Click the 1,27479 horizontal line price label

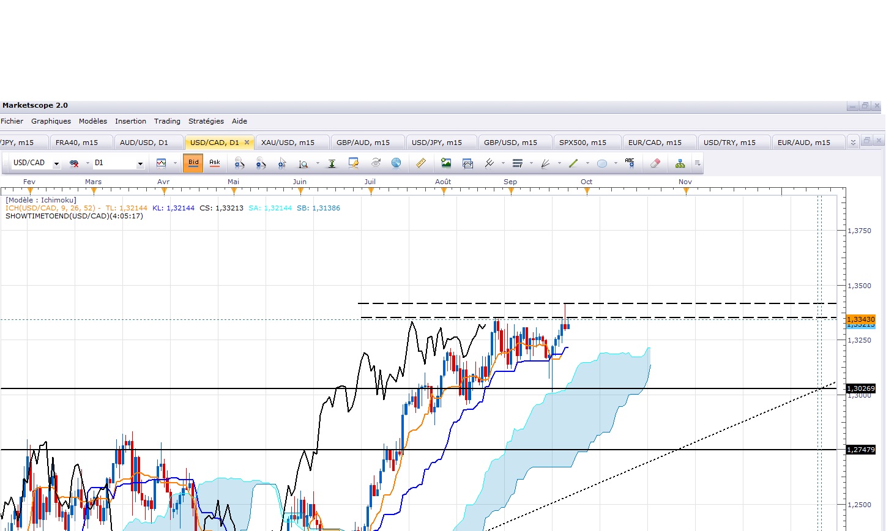[861, 450]
